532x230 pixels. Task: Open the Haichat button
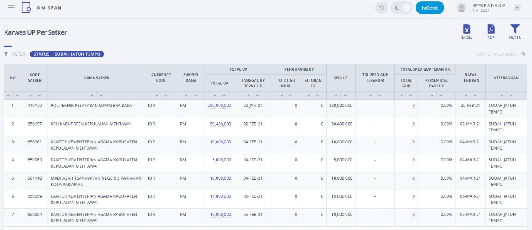[x=430, y=8]
